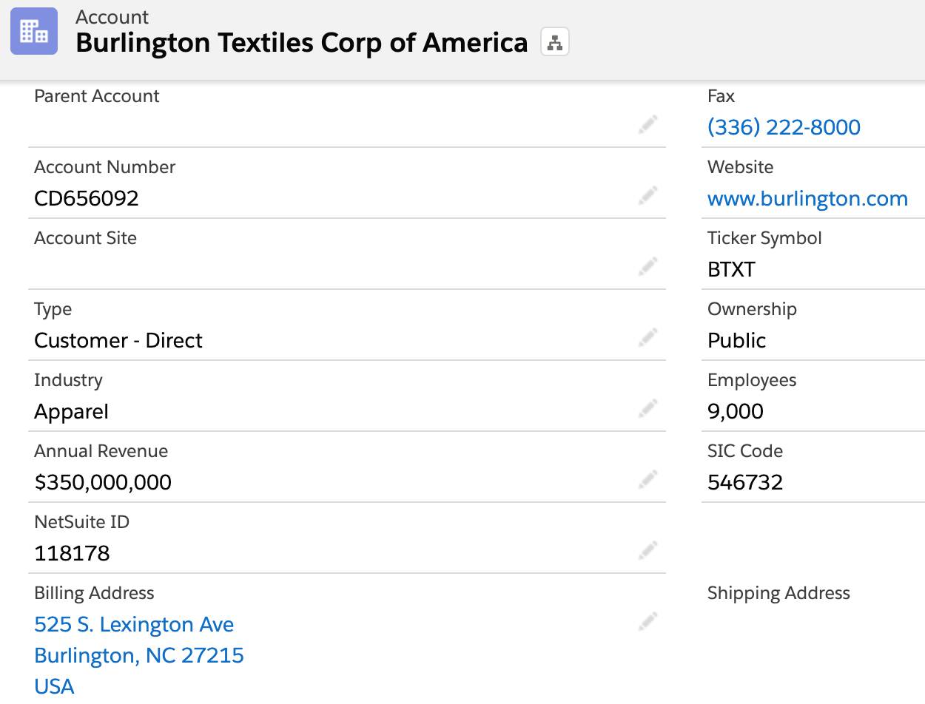Click the Burlington Textiles Corp of America title
Image resolution: width=925 pixels, height=704 pixels.
coord(302,43)
